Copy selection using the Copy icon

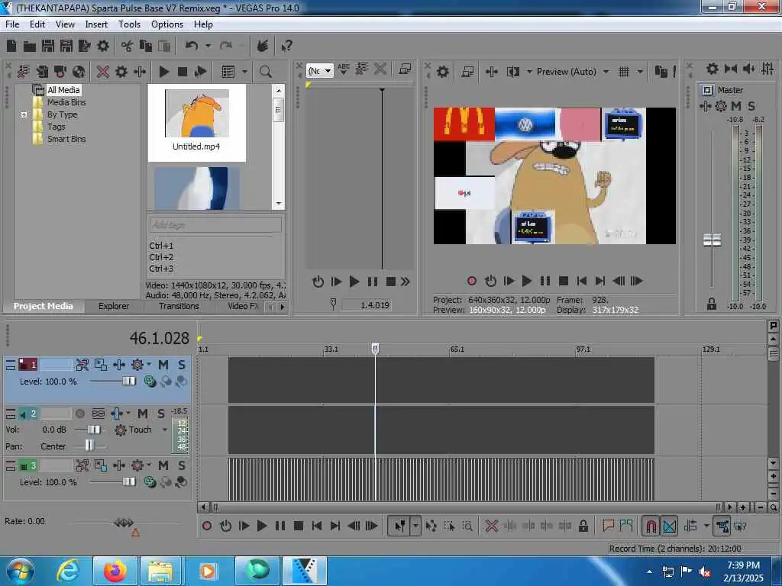tap(146, 46)
